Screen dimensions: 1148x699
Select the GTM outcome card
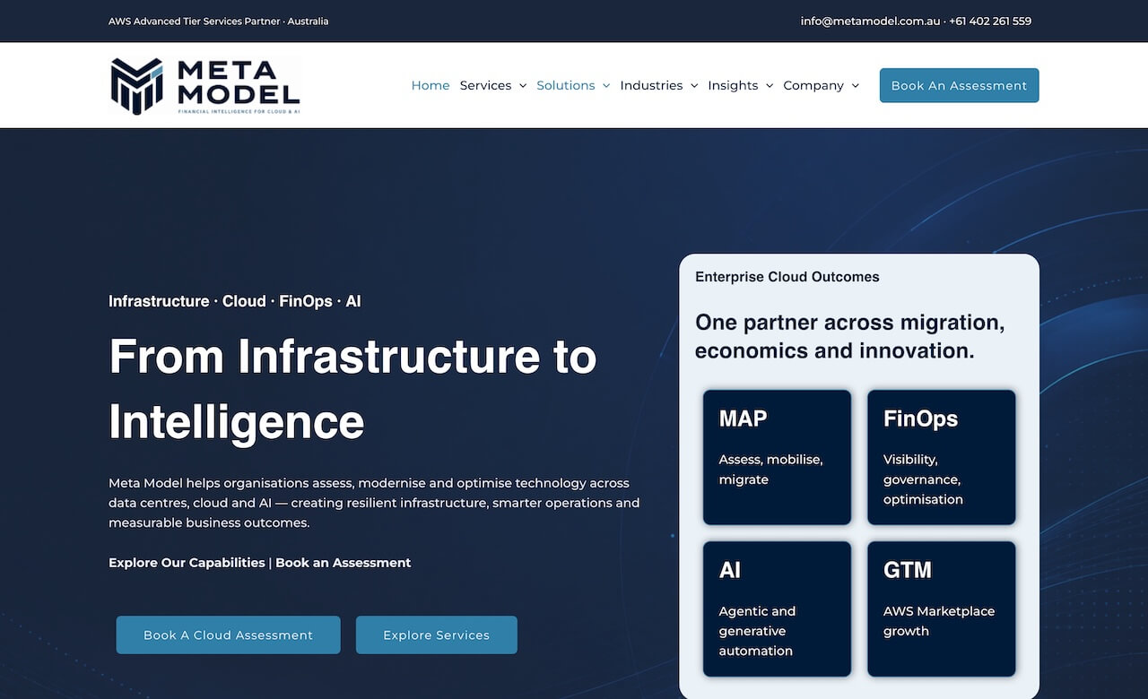tap(942, 609)
